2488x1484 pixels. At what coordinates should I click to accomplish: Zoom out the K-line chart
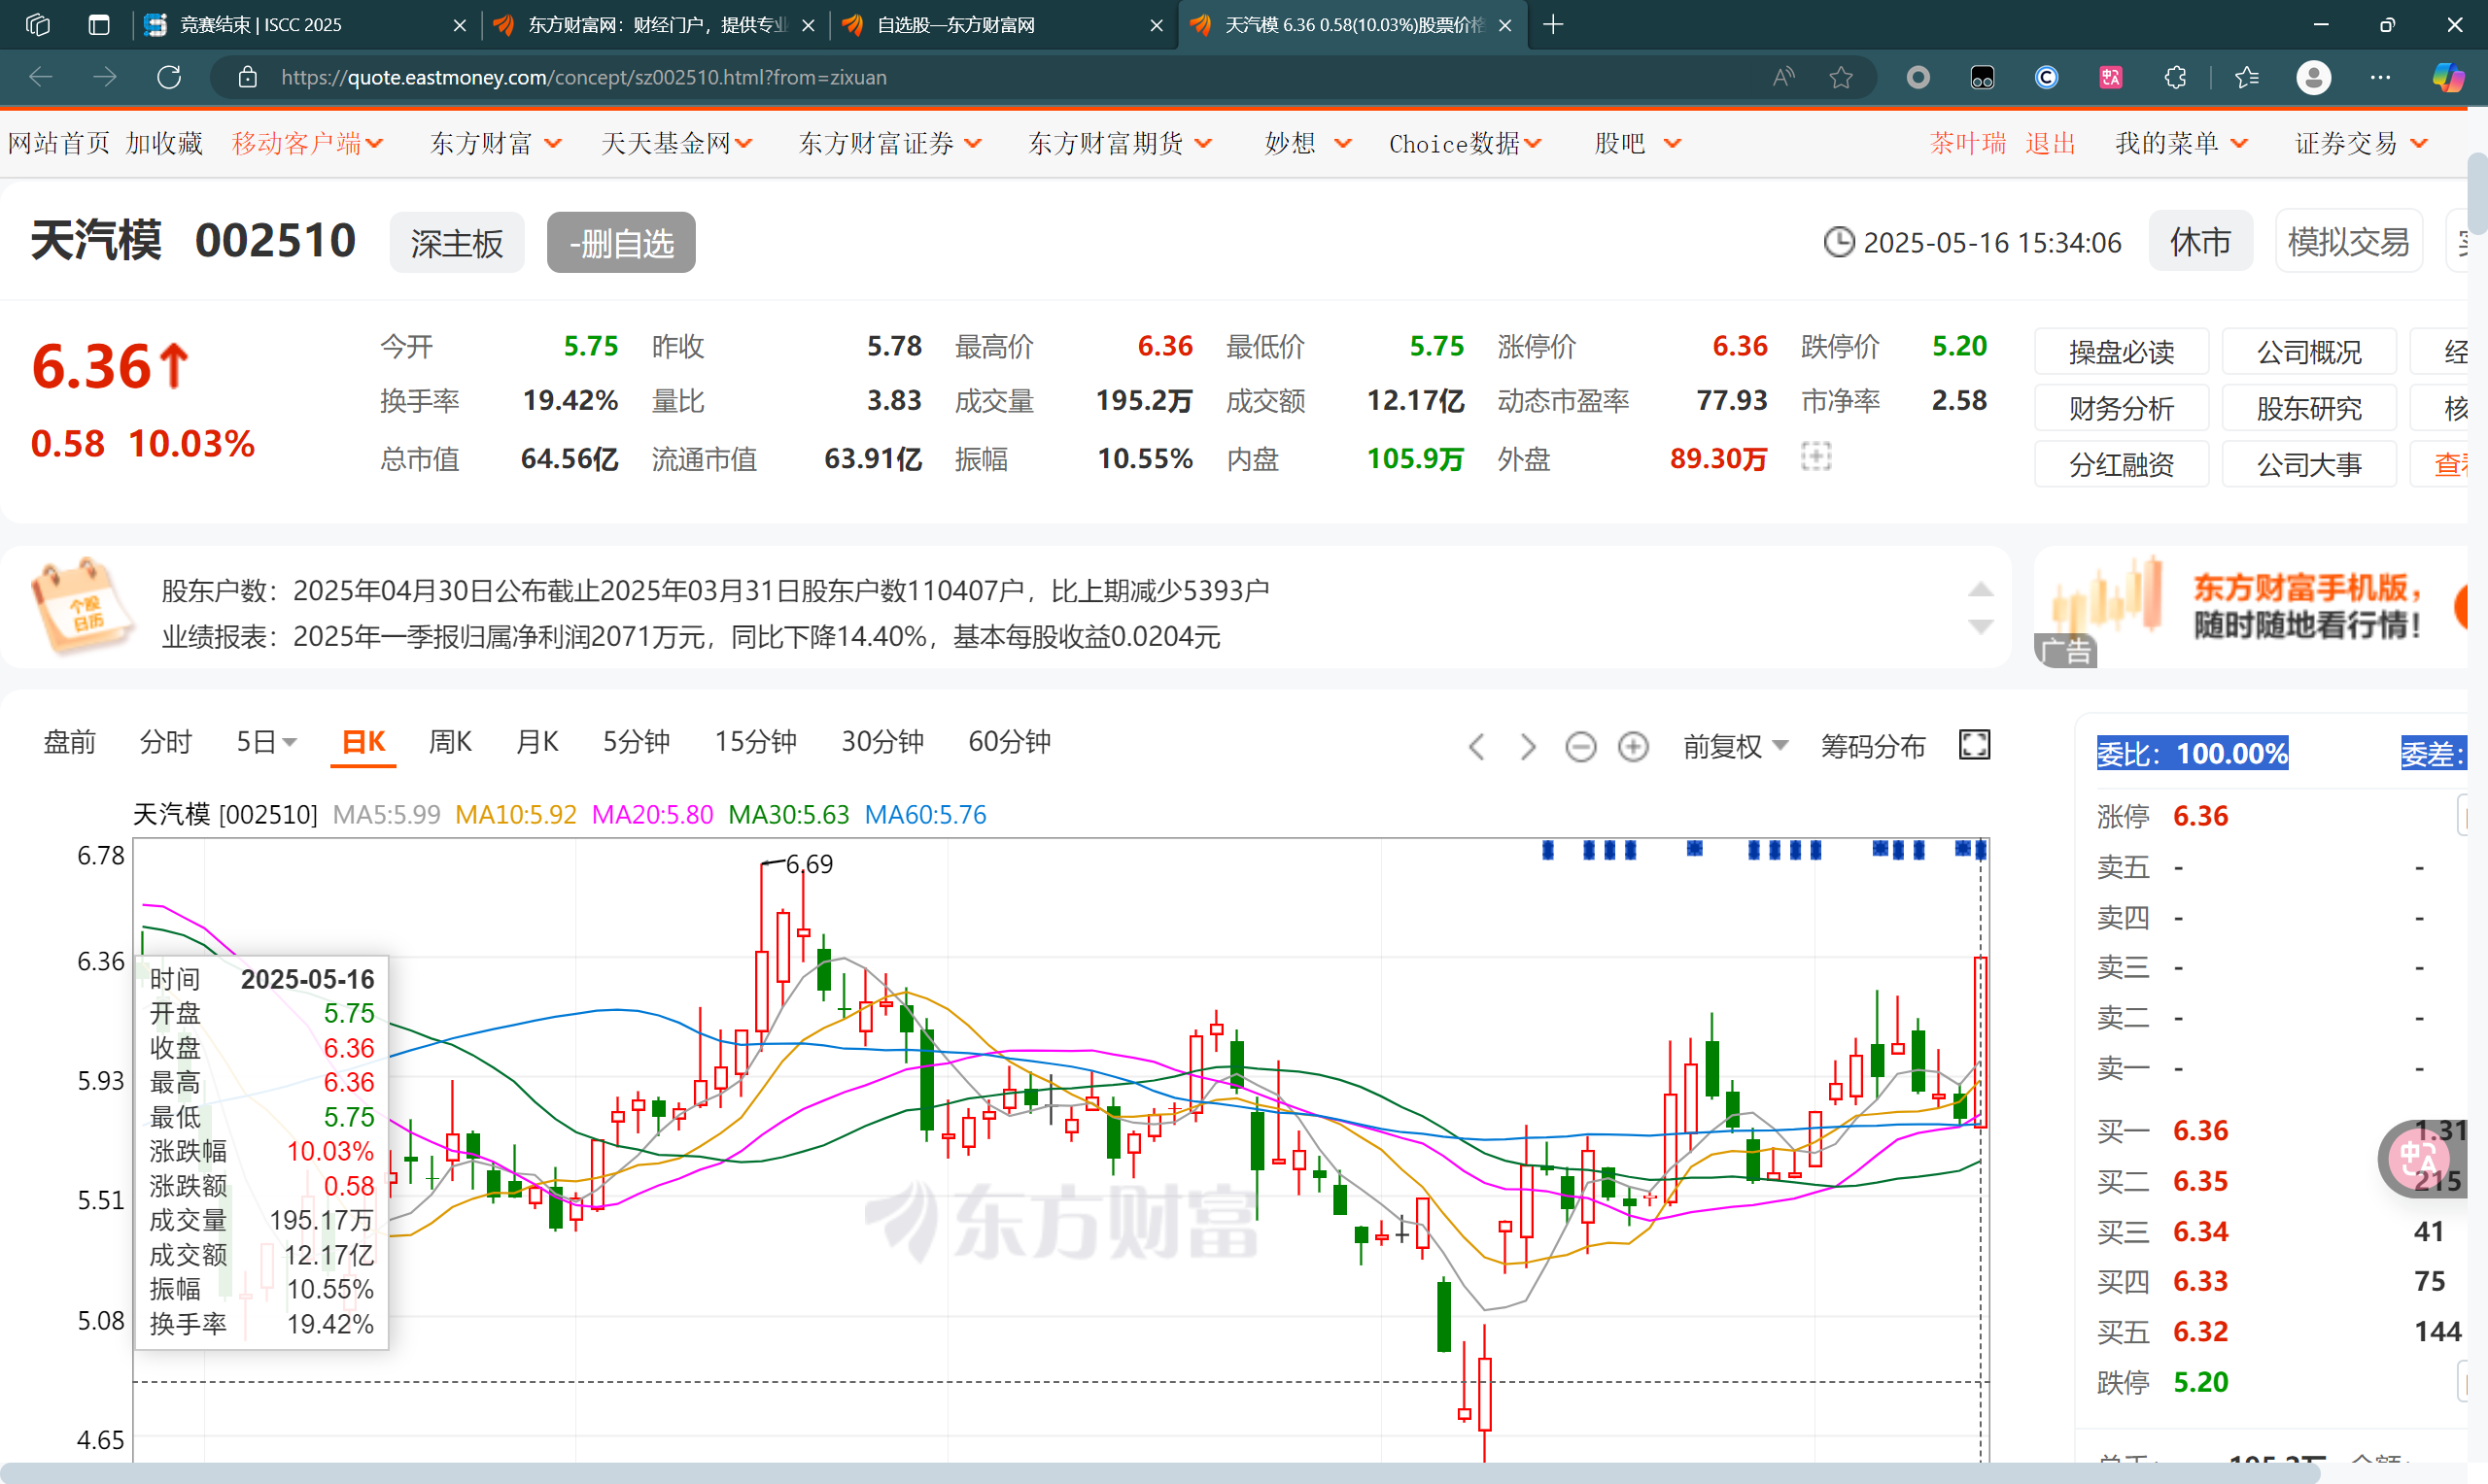click(x=1580, y=746)
